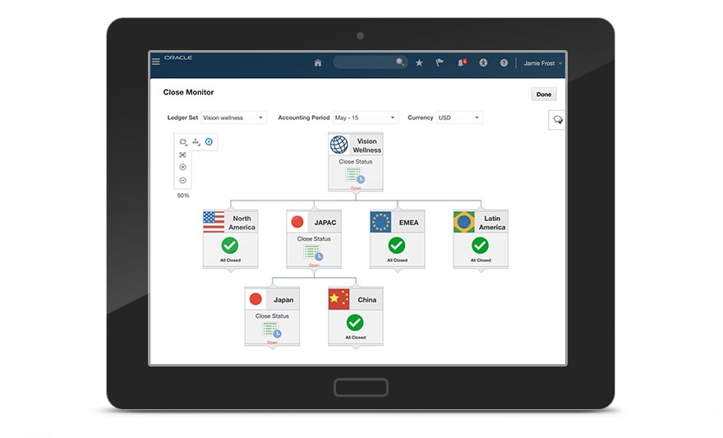Open the help question mark icon

tap(504, 62)
